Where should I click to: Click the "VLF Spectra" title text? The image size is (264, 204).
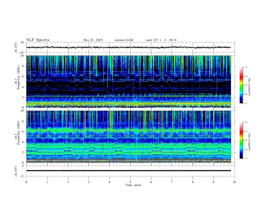click(x=38, y=40)
